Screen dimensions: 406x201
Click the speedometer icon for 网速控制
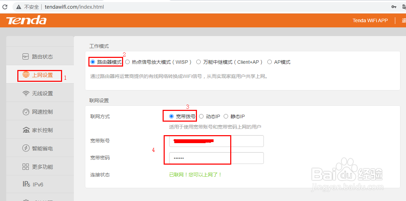(26, 111)
